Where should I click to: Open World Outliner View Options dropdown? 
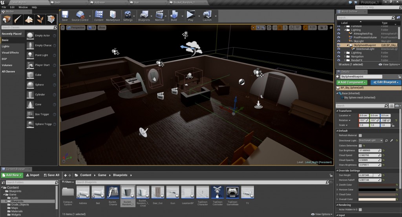pos(389,65)
